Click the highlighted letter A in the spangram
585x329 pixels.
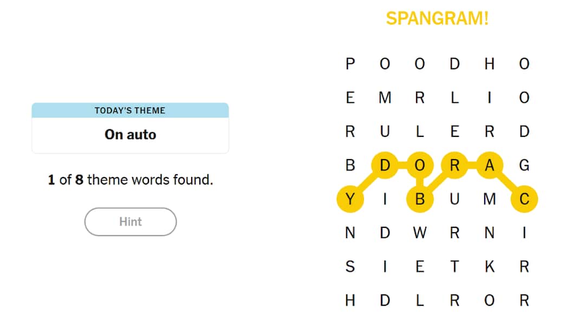point(490,166)
